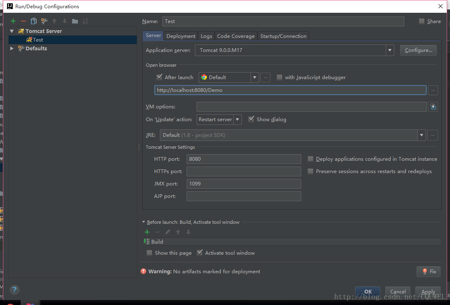Uncheck After launch checkbox
The image size is (450, 305).
click(159, 77)
